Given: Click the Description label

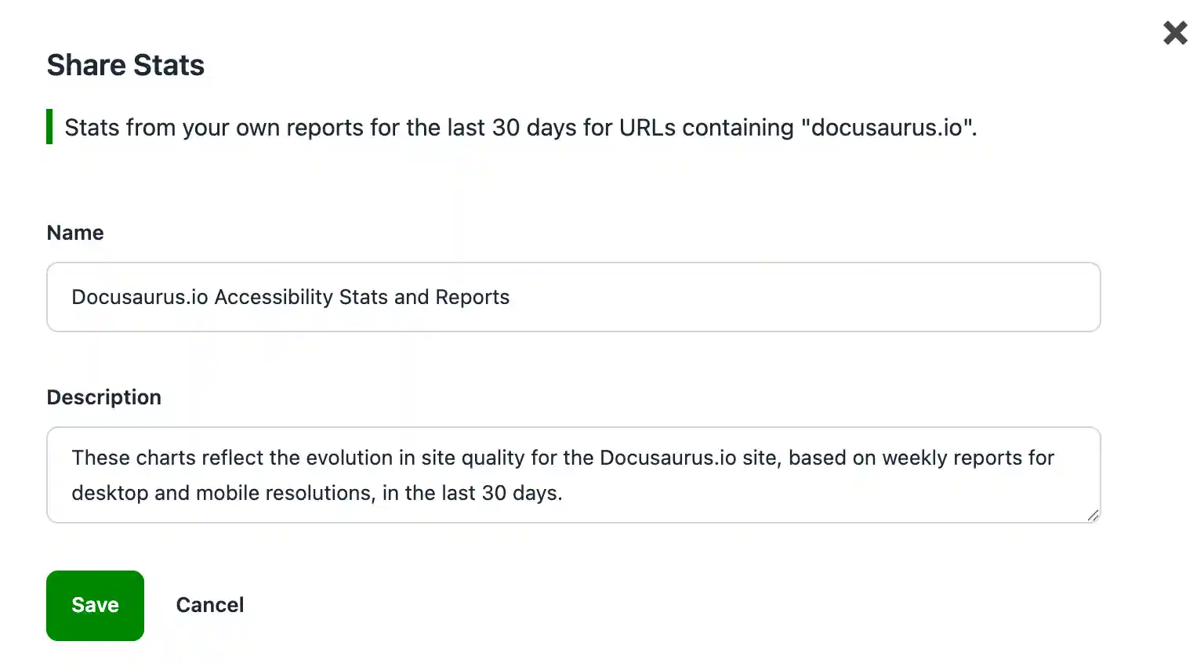Looking at the screenshot, I should (x=103, y=397).
